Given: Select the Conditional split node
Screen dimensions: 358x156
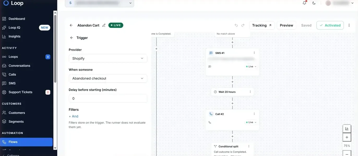Looking at the screenshot, I should pos(232,149).
